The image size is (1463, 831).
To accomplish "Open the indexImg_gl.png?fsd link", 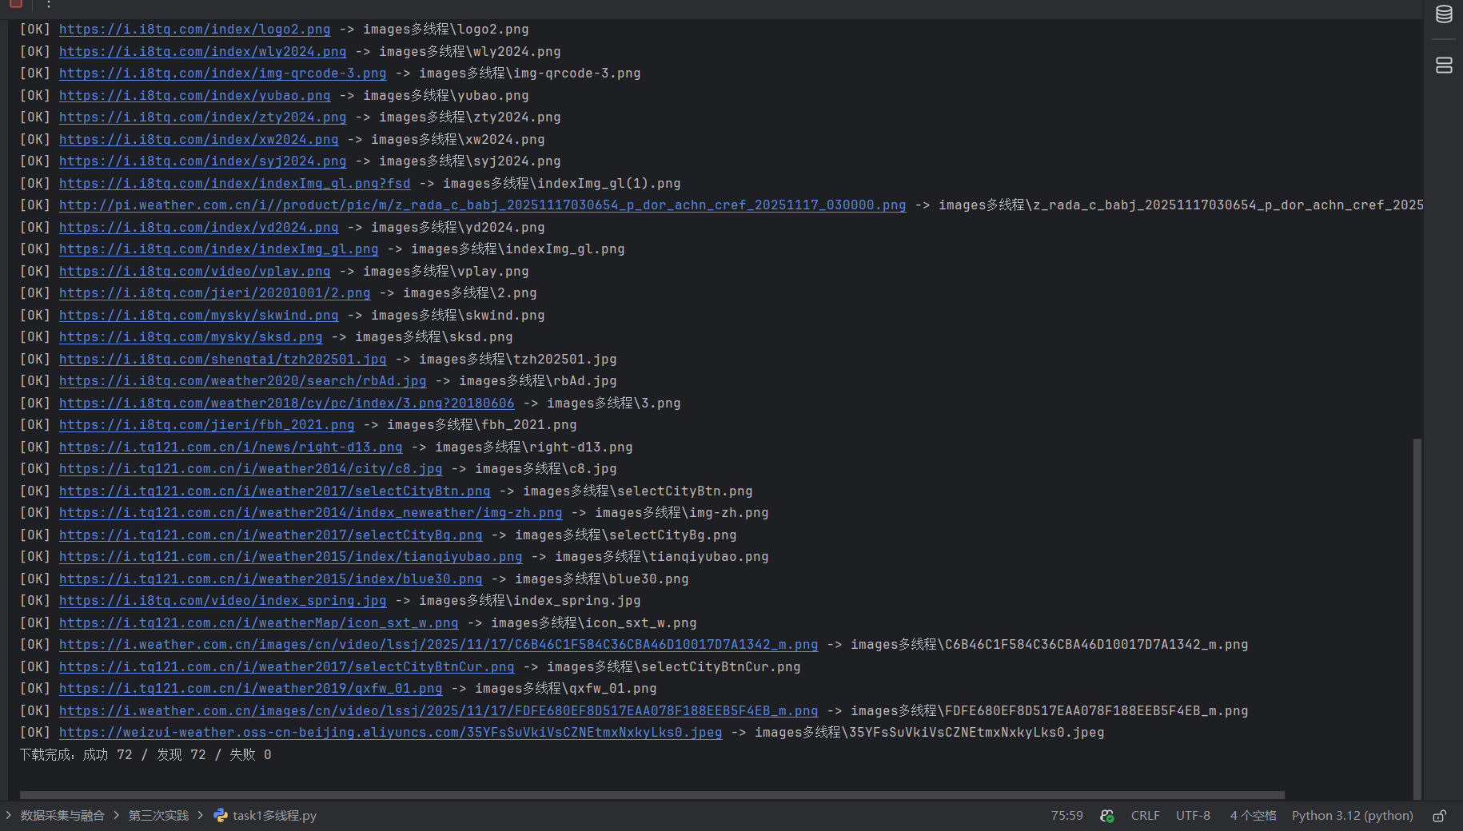I will click(x=234, y=184).
